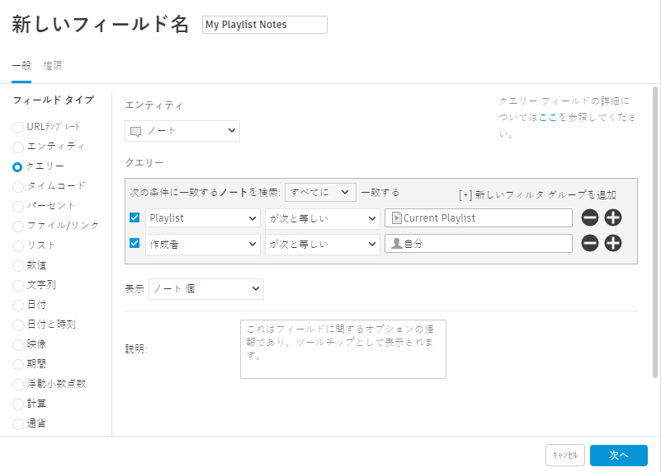
Task: Uncheck the 作成者 filter checkbox
Action: [x=135, y=243]
